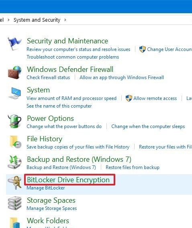Click the Security and Maintenance flag icon
Viewport: 192px width, 228px height.
(14, 44)
